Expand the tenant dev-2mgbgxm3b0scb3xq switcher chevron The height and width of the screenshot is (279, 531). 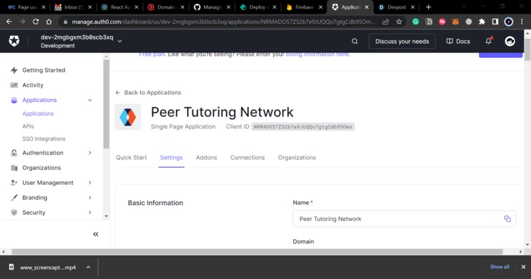tap(119, 41)
